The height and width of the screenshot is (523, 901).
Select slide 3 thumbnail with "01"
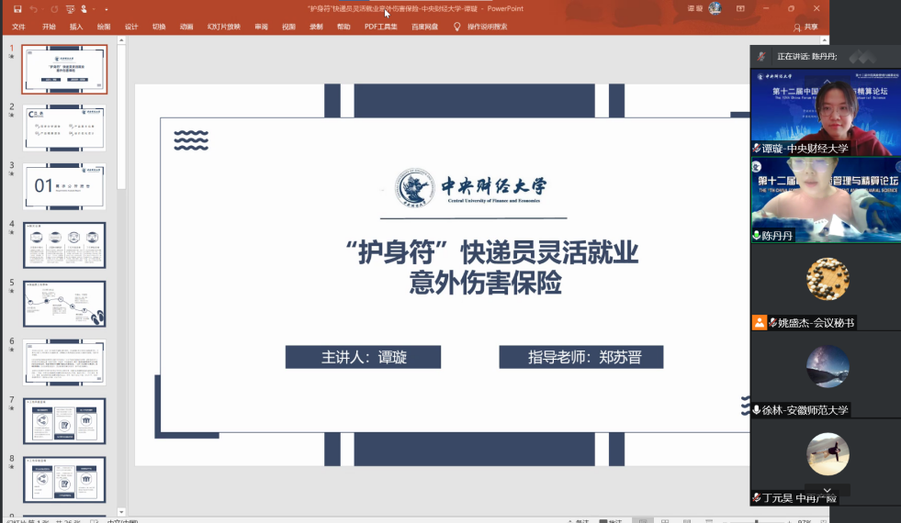tap(64, 186)
